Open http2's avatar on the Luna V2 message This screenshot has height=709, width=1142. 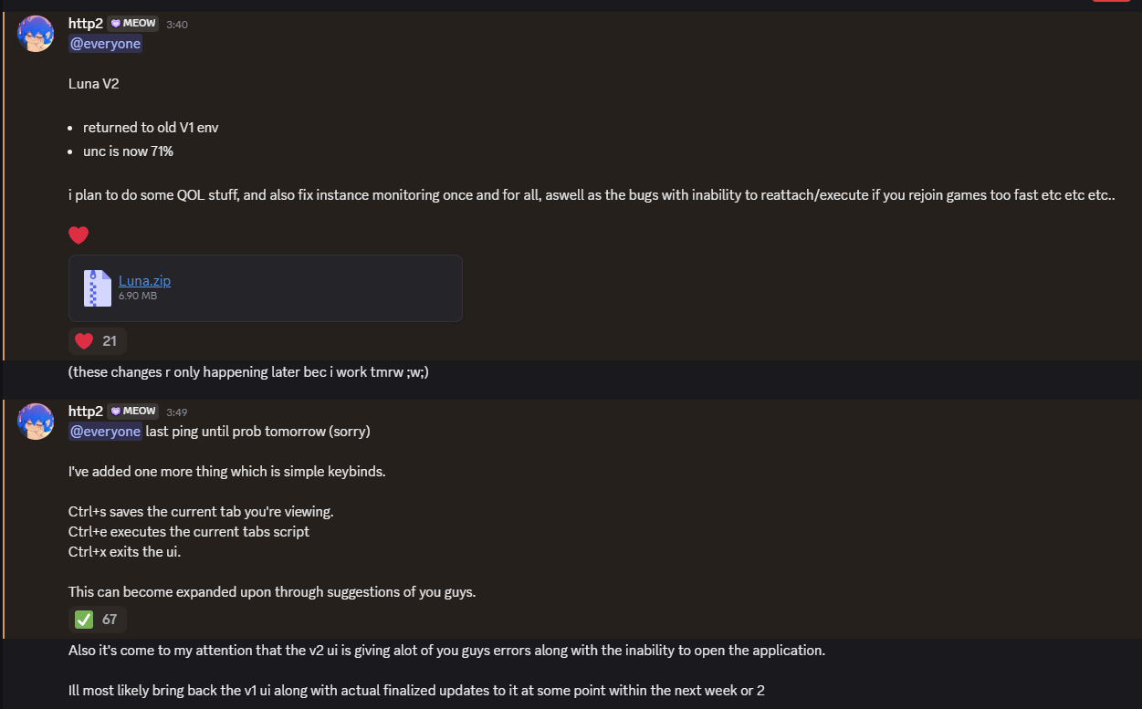pos(36,34)
